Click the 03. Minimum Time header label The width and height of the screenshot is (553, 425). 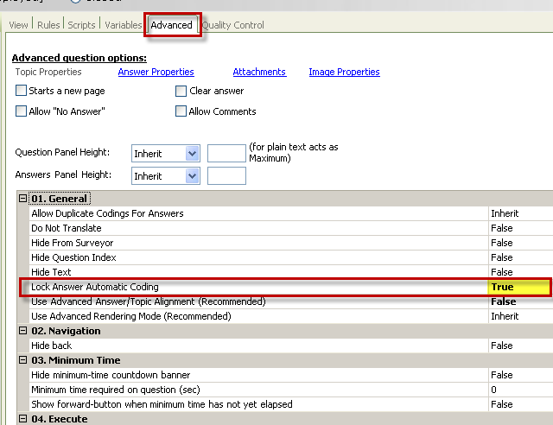pyautogui.click(x=76, y=360)
